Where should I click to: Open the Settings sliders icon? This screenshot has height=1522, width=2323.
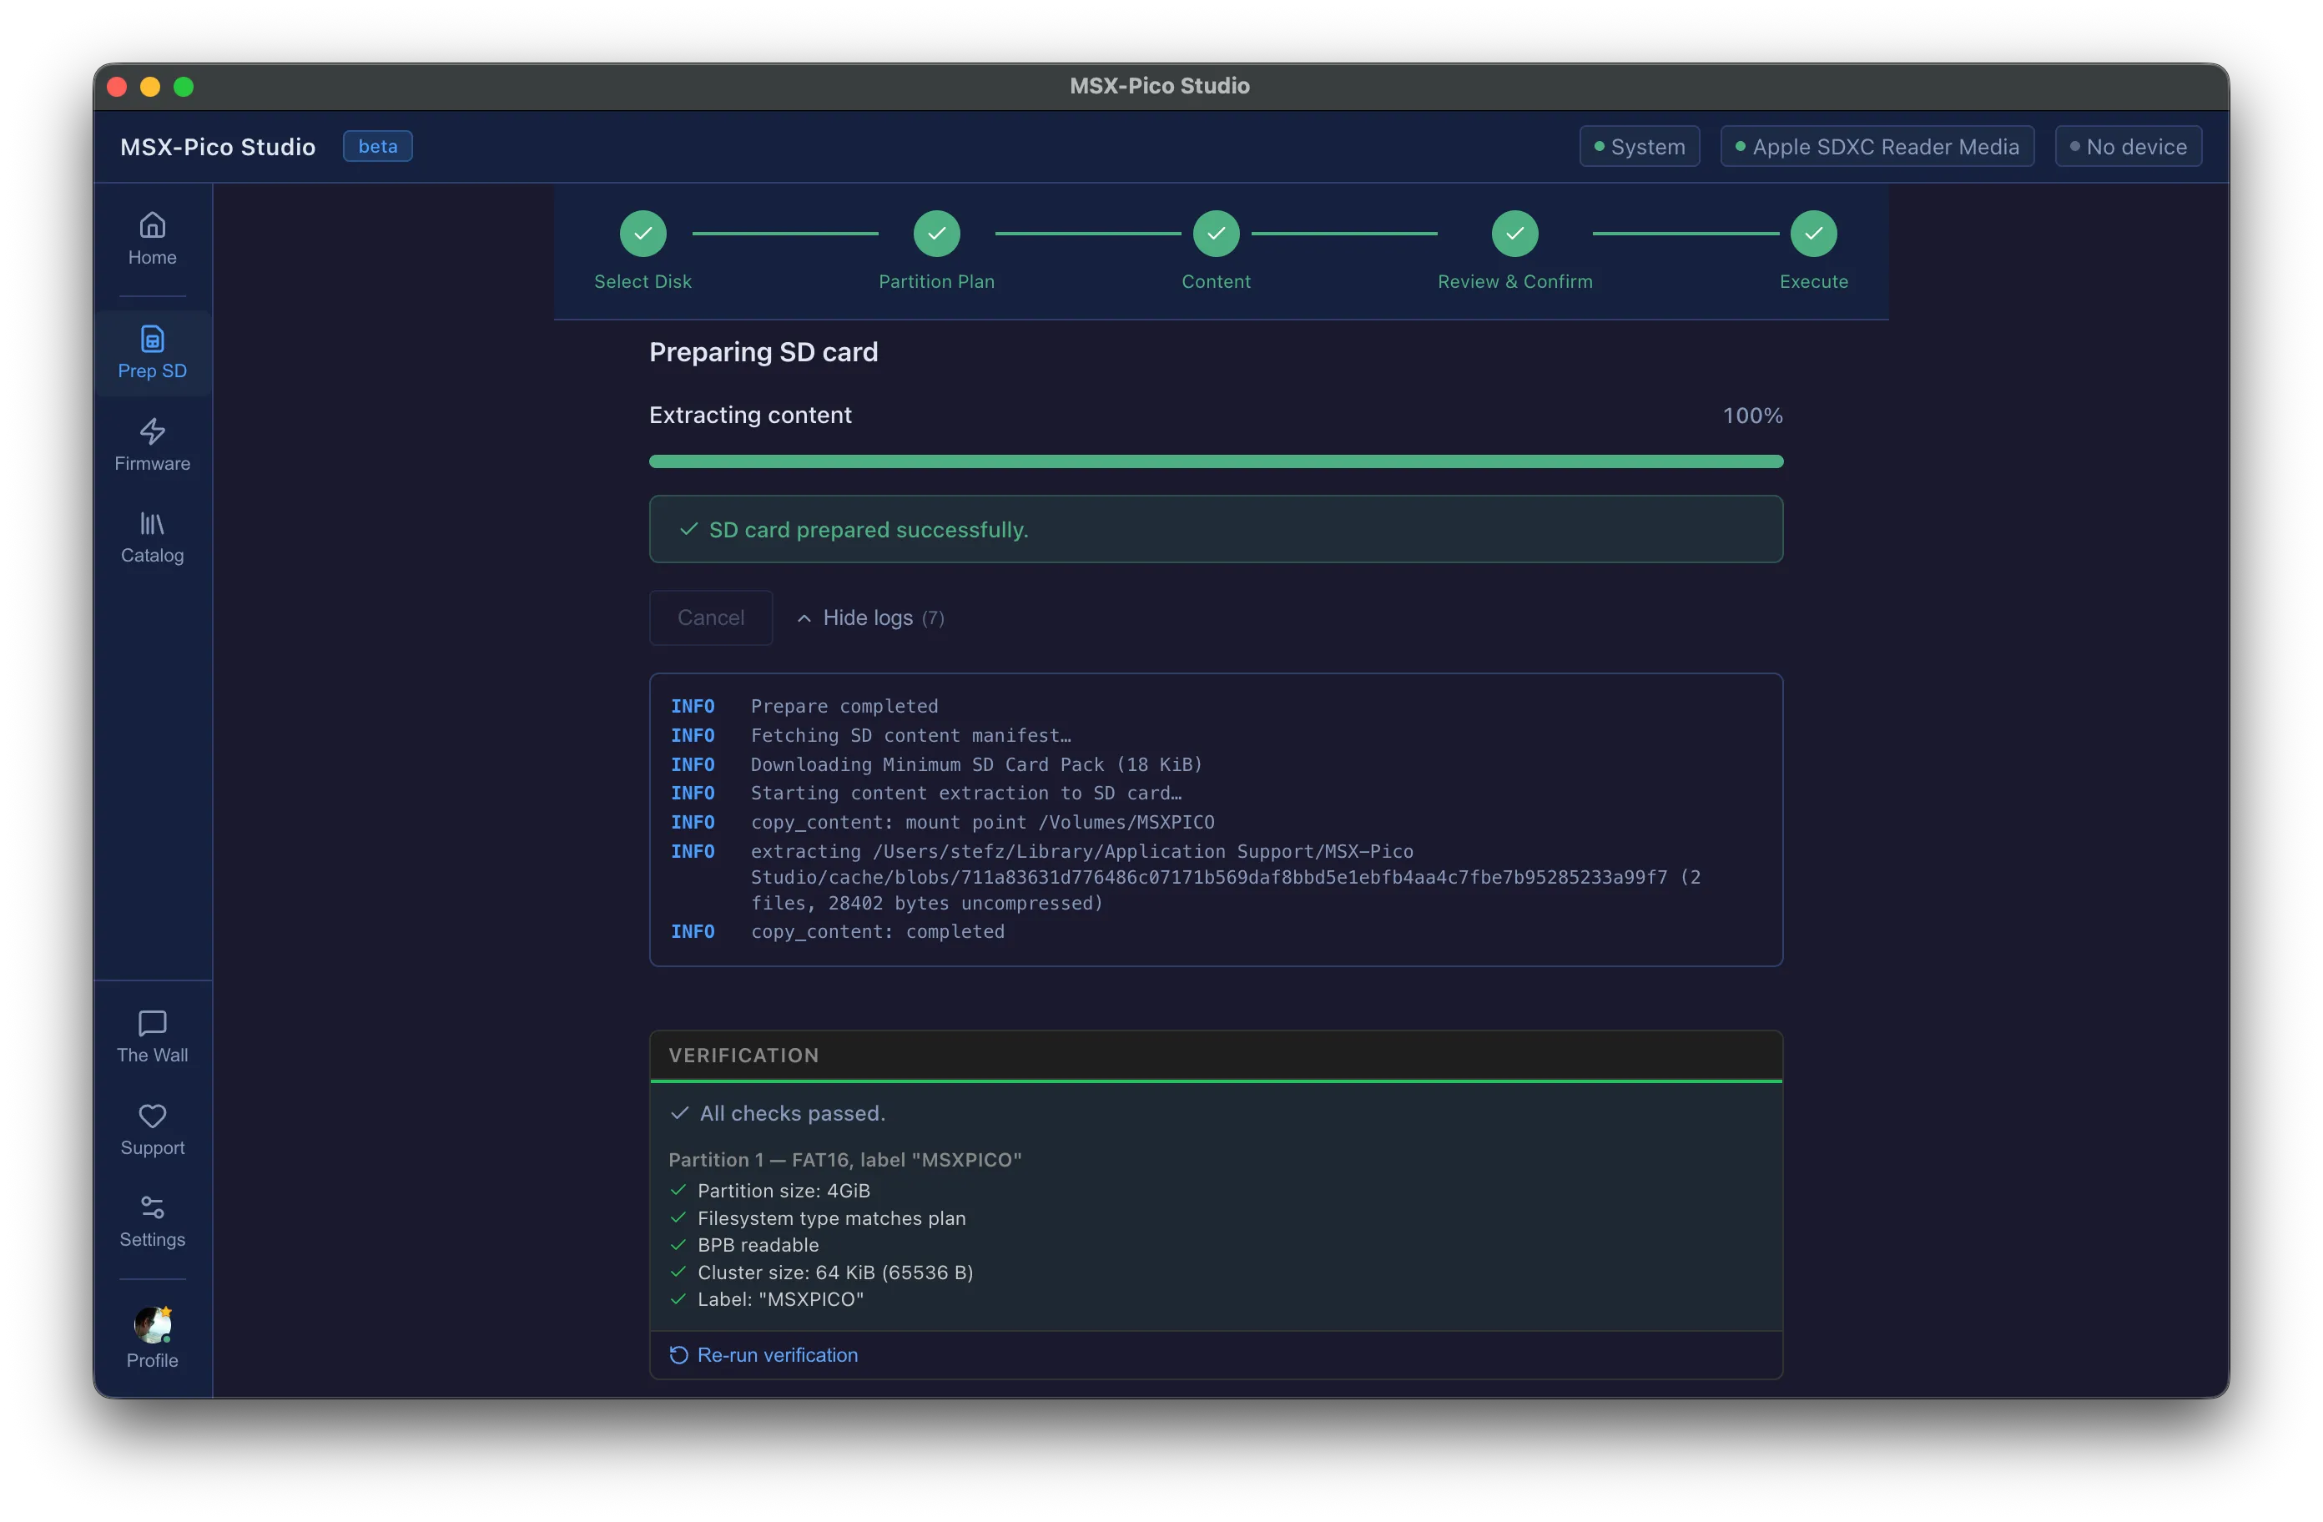[152, 1207]
